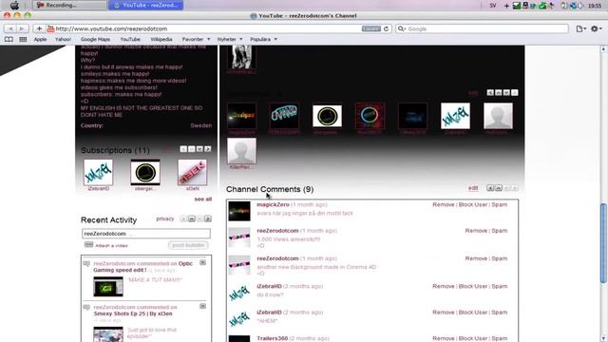This screenshot has width=608, height=342.
Task: Open Optic Gaming speed edit video thumbnail
Action: tap(108, 287)
